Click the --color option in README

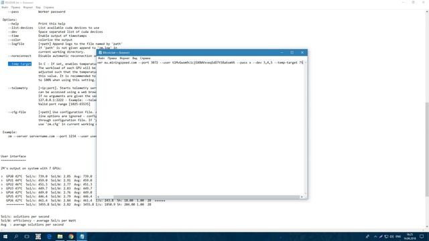(14, 40)
